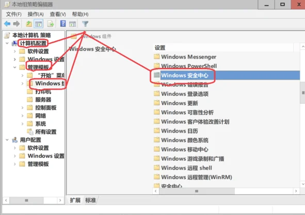305x215 pixels.
Task: Click the list horizontal scrollbar thumb
Action: pyautogui.click(x=197, y=191)
